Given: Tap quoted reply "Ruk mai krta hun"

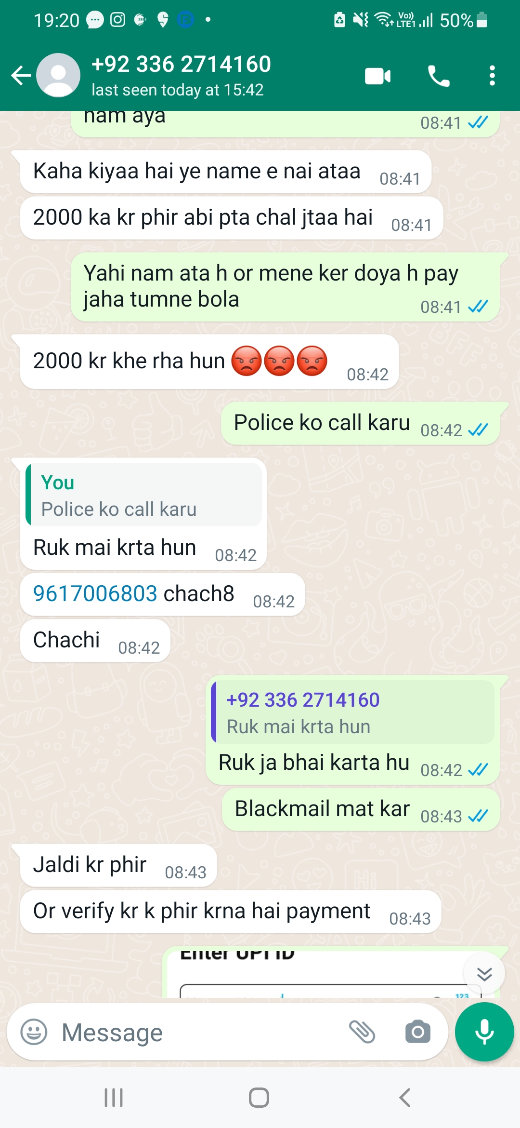Looking at the screenshot, I should (x=353, y=712).
